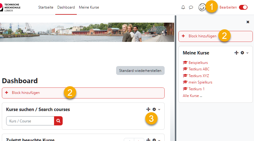Close the right block drawer

[248, 22]
